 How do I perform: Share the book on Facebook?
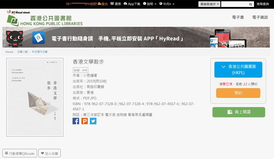76,121
